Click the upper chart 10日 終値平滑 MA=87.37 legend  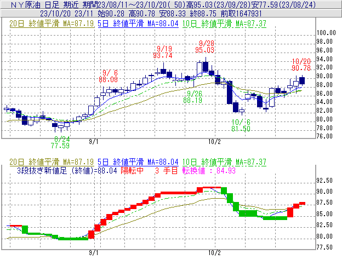[x=224, y=24]
